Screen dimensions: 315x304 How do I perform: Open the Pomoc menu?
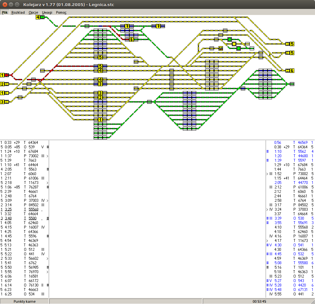click(61, 12)
